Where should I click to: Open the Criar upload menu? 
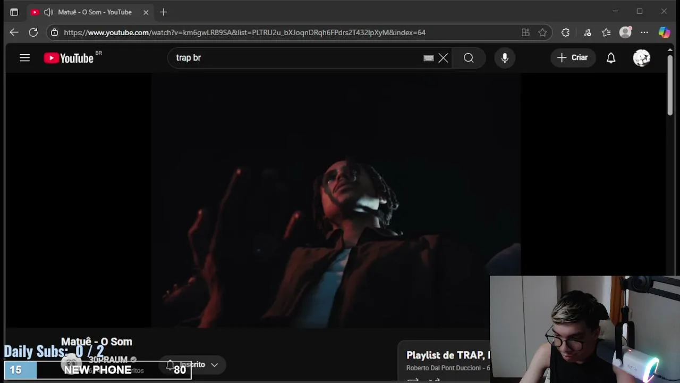(x=572, y=57)
